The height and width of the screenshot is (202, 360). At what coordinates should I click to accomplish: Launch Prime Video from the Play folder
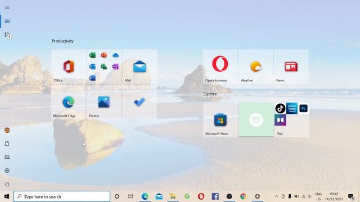coord(292,108)
